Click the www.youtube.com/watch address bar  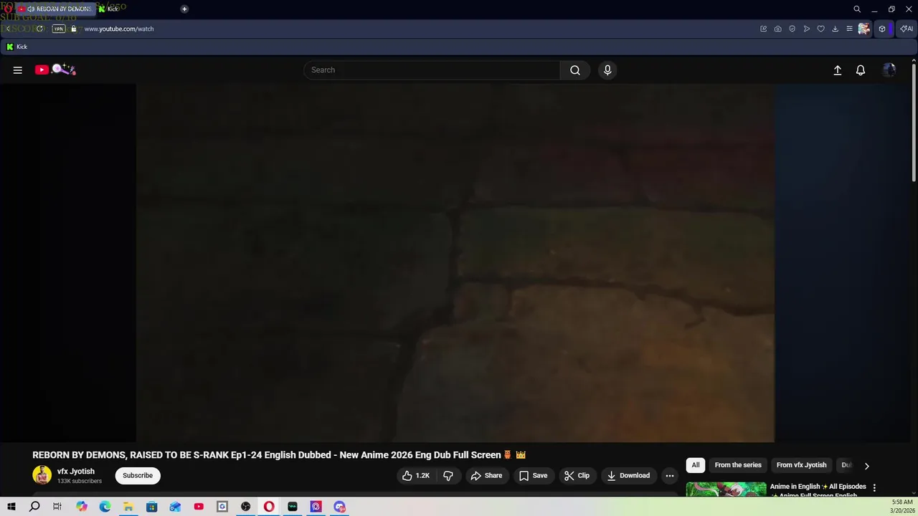(x=119, y=29)
